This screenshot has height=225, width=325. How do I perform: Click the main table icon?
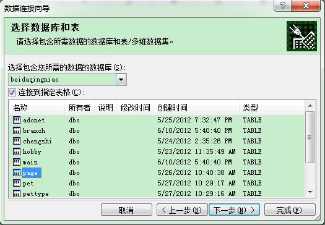[x=17, y=162]
